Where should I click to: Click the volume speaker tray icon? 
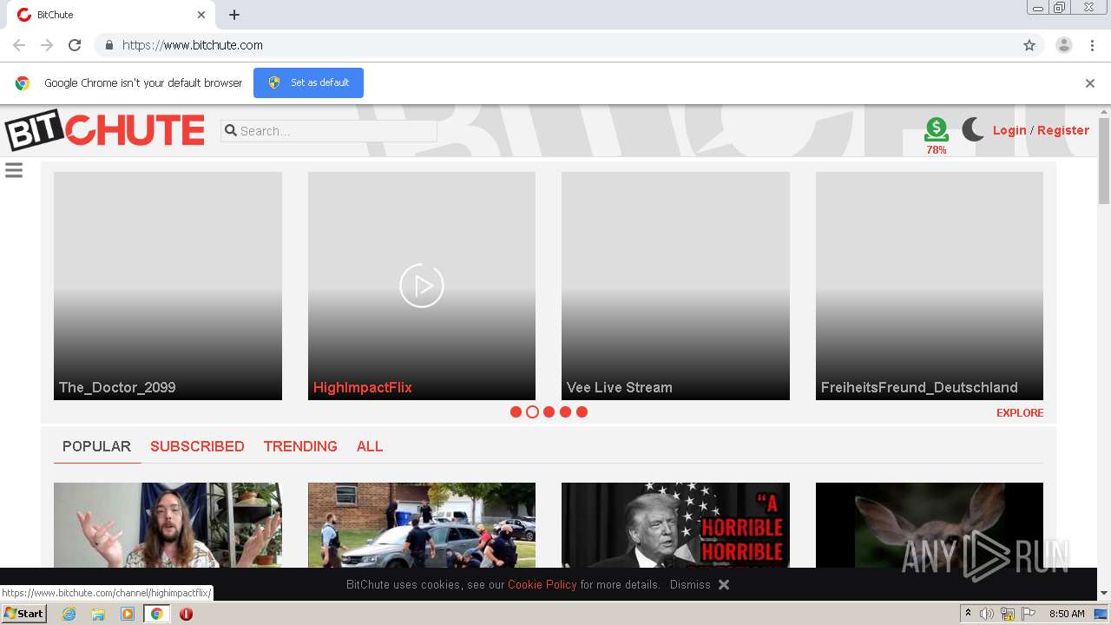coord(987,614)
